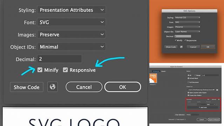This screenshot has height=126, width=224.
Task: Click Cancel in Export for Screens
Action: 202,119
